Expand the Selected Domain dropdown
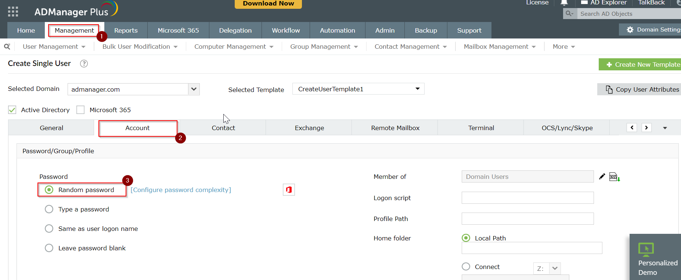The height and width of the screenshot is (280, 681). (194, 89)
